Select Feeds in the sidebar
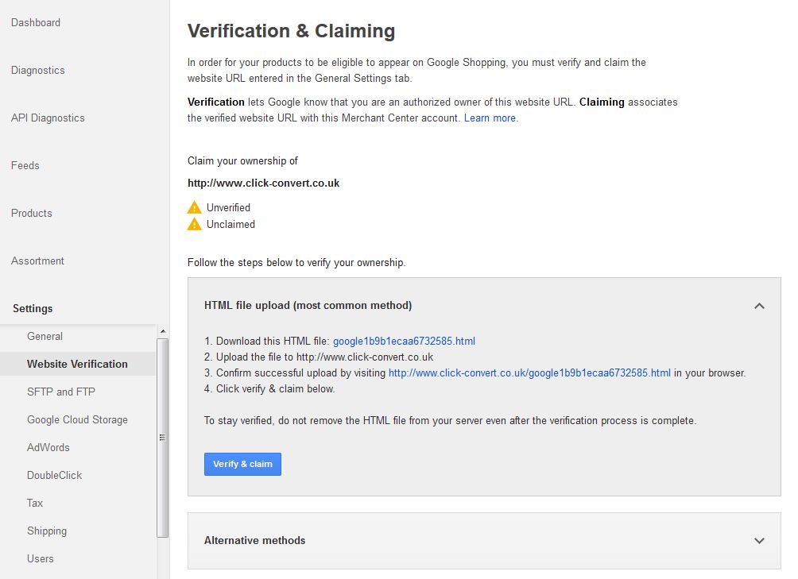Viewport: 798px width, 579px height. point(25,166)
